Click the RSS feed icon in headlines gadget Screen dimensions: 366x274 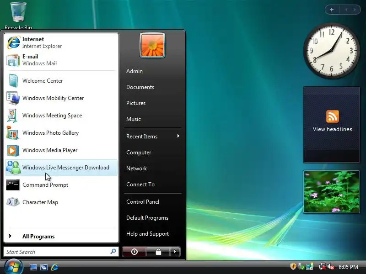pos(333,116)
